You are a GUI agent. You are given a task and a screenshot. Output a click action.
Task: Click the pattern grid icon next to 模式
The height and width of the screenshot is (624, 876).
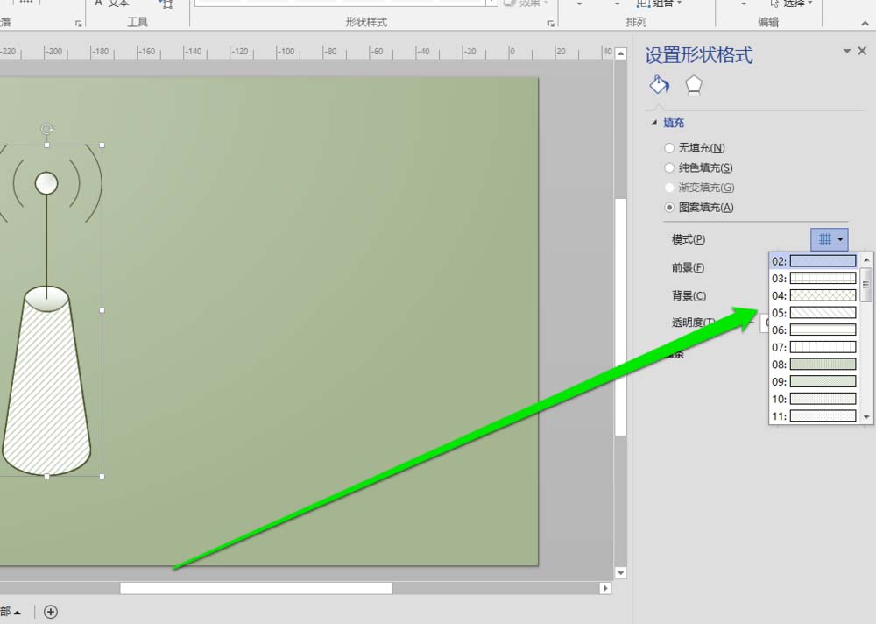click(824, 238)
